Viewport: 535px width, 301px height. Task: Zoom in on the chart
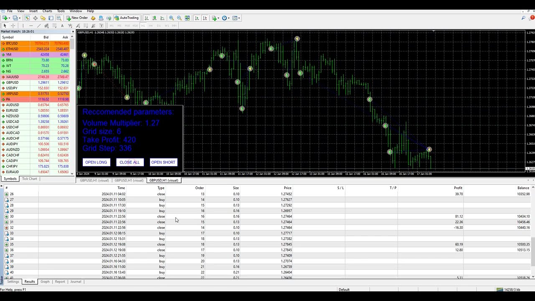point(171,18)
